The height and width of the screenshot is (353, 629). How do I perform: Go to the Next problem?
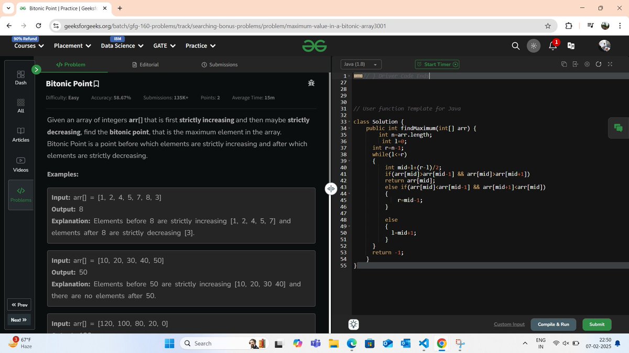(19, 320)
